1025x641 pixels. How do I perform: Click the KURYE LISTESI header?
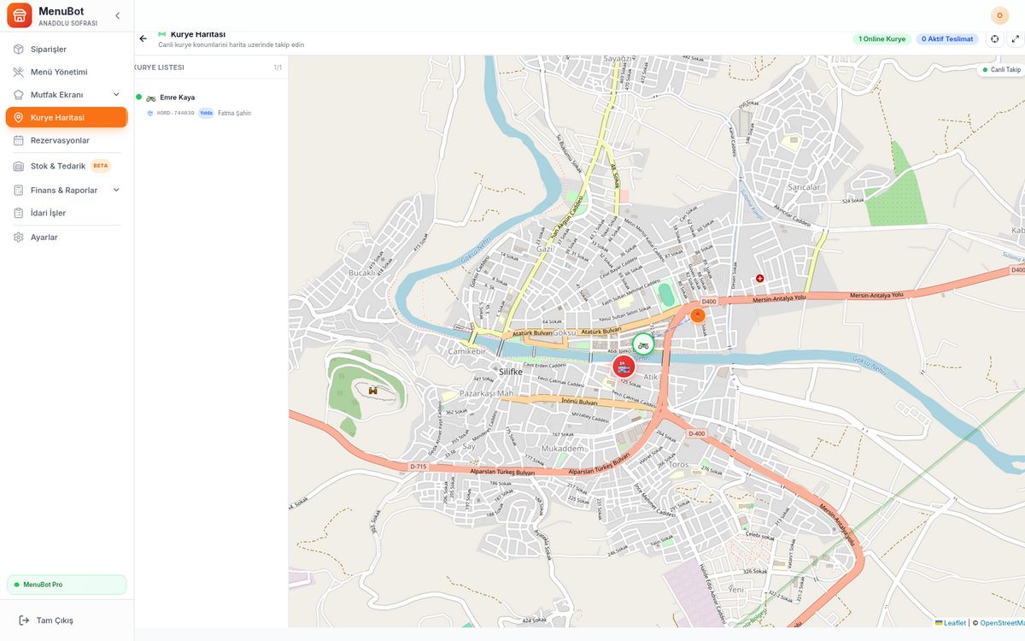click(x=159, y=67)
